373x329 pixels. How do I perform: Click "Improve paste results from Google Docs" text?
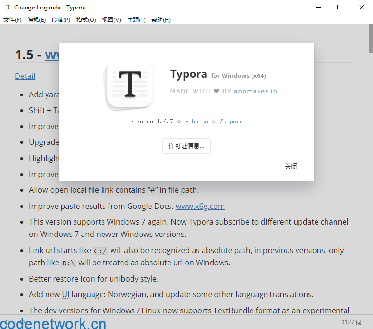[101, 206]
